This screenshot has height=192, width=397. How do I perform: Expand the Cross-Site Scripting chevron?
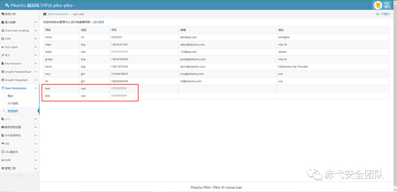click(x=35, y=30)
